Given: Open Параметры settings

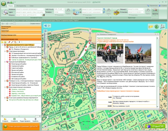Looking at the screenshot, I should coord(152,5).
